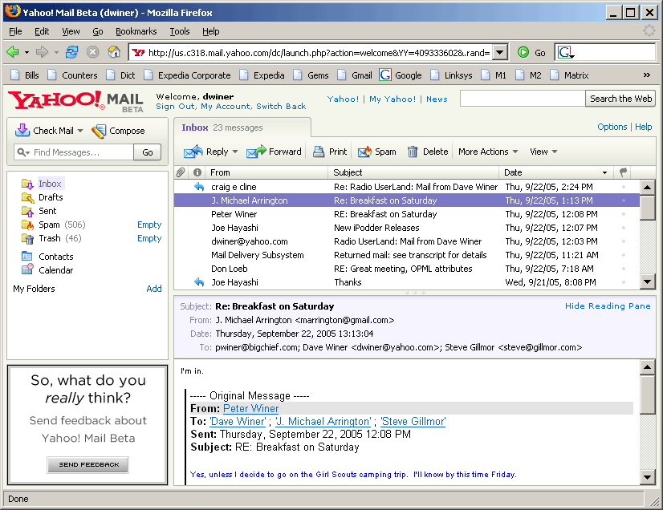Open the Tools menu
The height and width of the screenshot is (510, 663).
[x=179, y=31]
